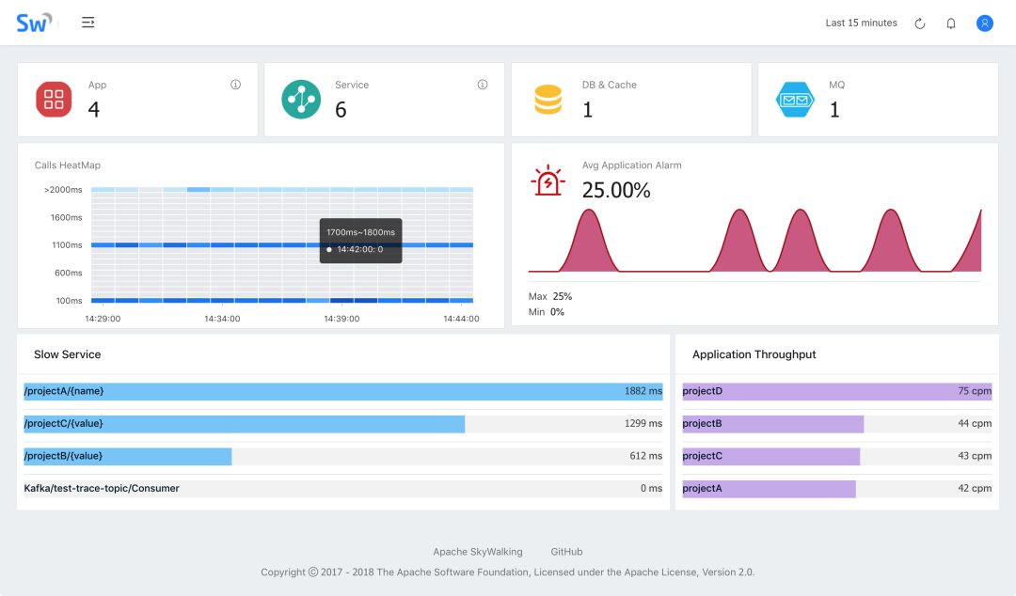1016x596 pixels.
Task: Open the Apache SkyWalking footer link
Action: pos(477,552)
